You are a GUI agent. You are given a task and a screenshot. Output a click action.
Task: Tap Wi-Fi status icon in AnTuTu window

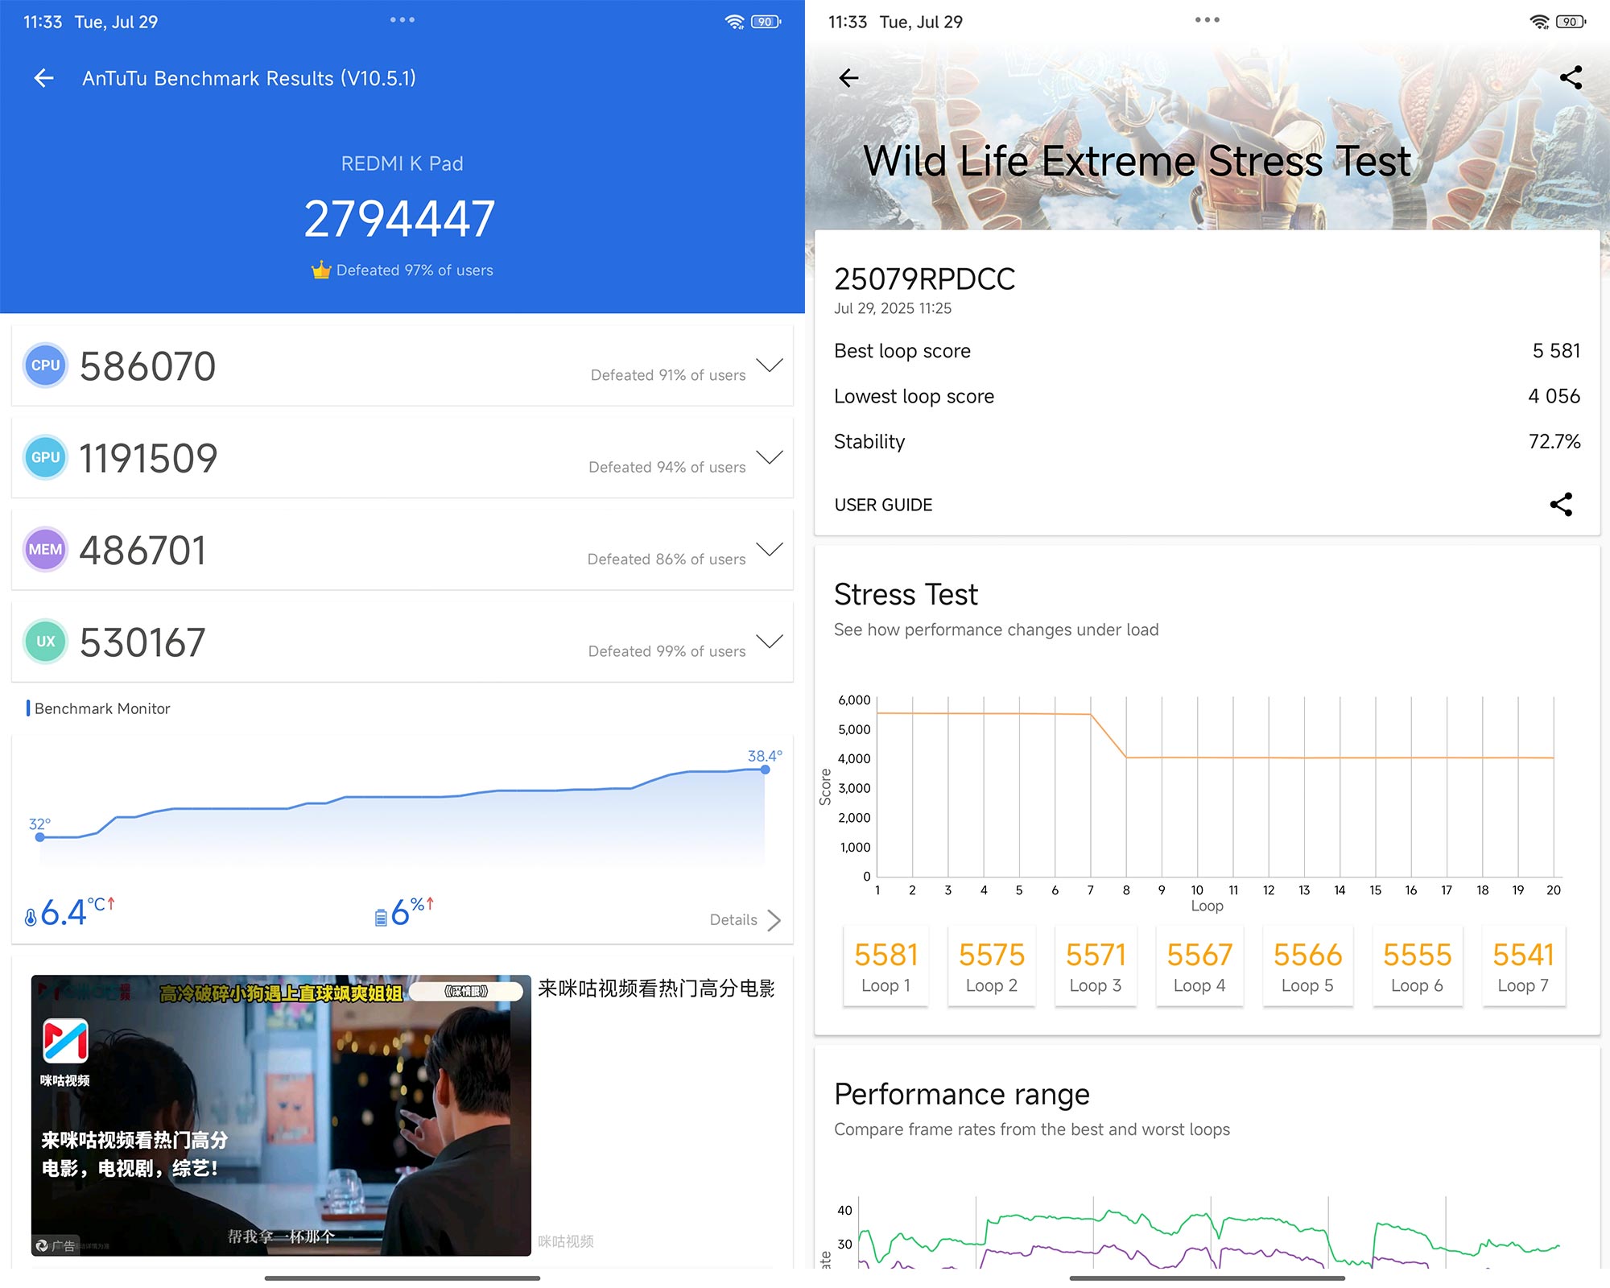coord(734,22)
